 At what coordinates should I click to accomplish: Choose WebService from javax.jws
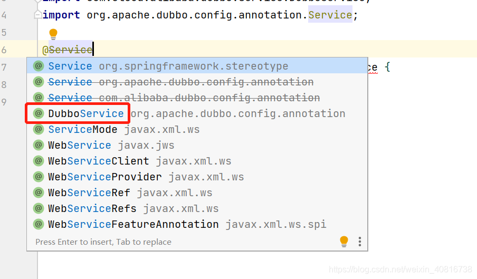197,145
